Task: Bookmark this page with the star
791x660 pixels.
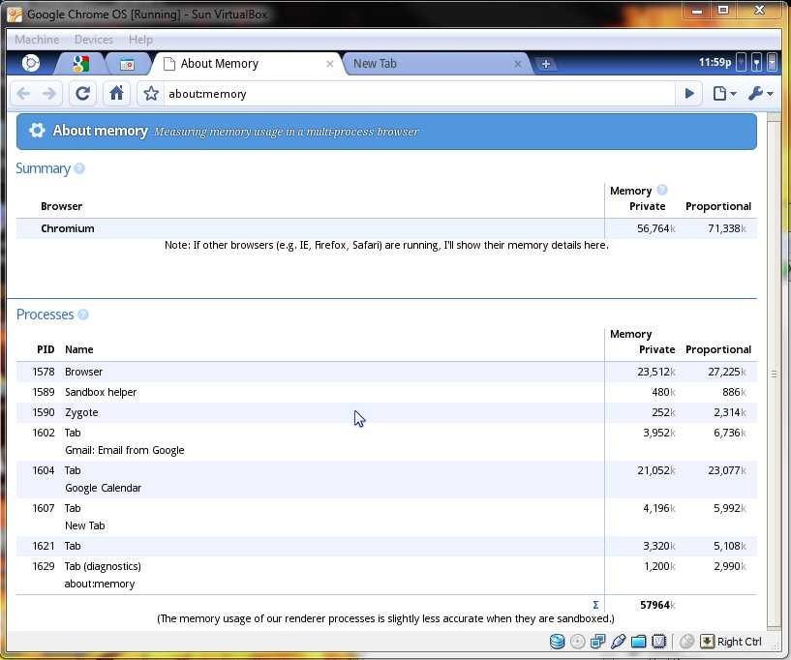Action: pos(151,94)
